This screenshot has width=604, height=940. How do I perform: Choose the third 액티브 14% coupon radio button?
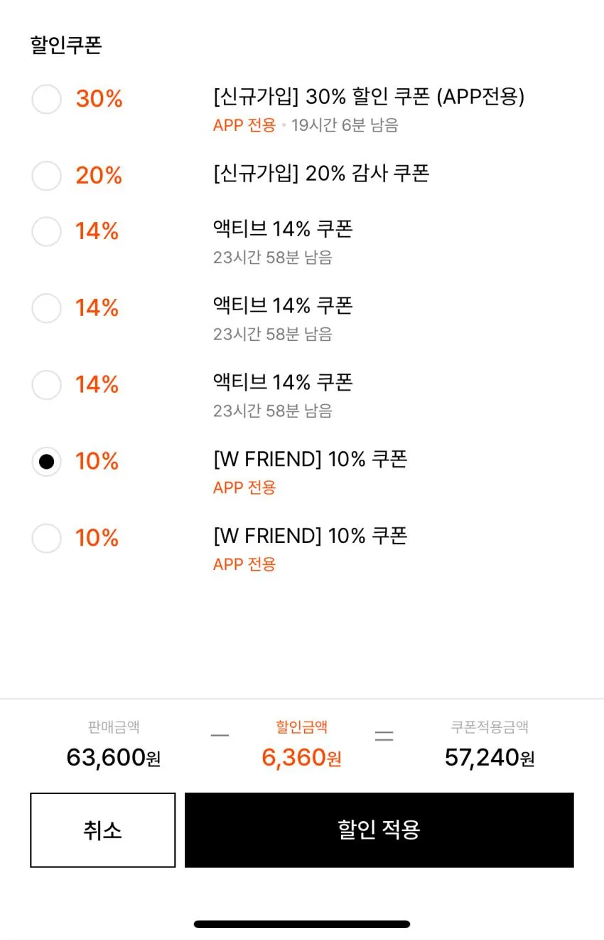coord(46,385)
